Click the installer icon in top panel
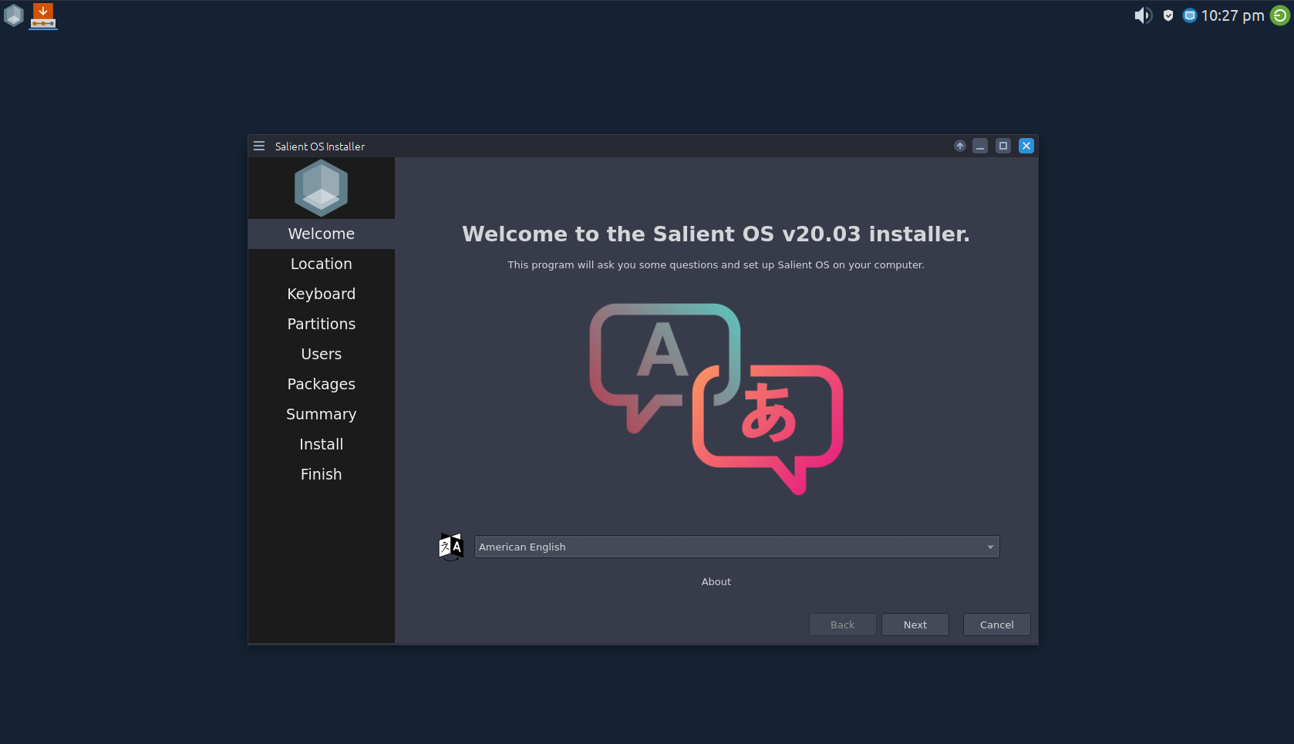The width and height of the screenshot is (1294, 744). click(x=43, y=15)
